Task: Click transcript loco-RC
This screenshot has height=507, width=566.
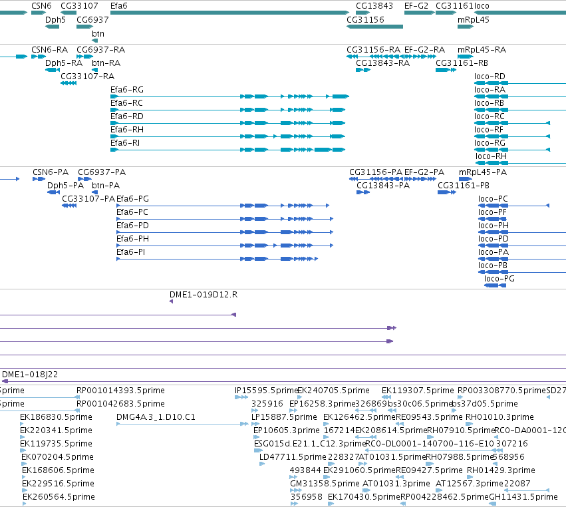Action: (x=489, y=116)
